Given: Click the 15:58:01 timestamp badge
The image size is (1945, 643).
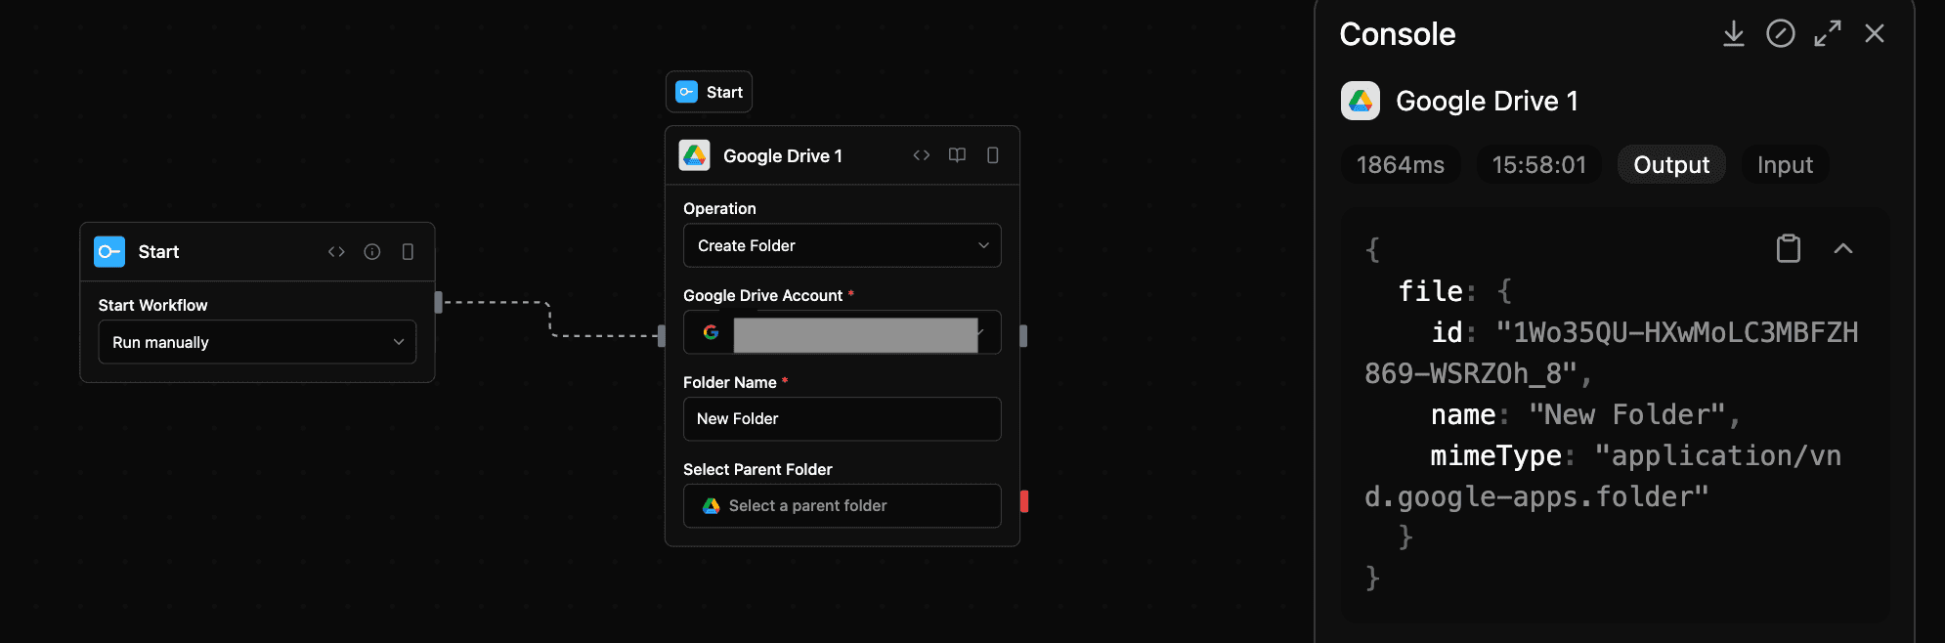Looking at the screenshot, I should click(1538, 165).
